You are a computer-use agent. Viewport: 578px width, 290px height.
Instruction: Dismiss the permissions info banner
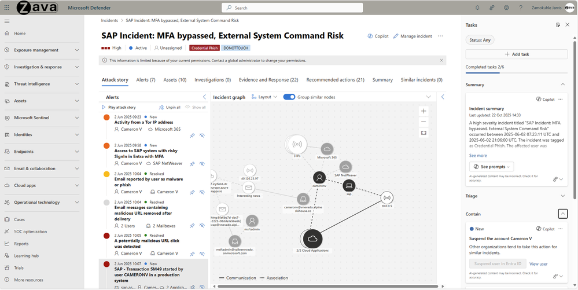(x=441, y=60)
